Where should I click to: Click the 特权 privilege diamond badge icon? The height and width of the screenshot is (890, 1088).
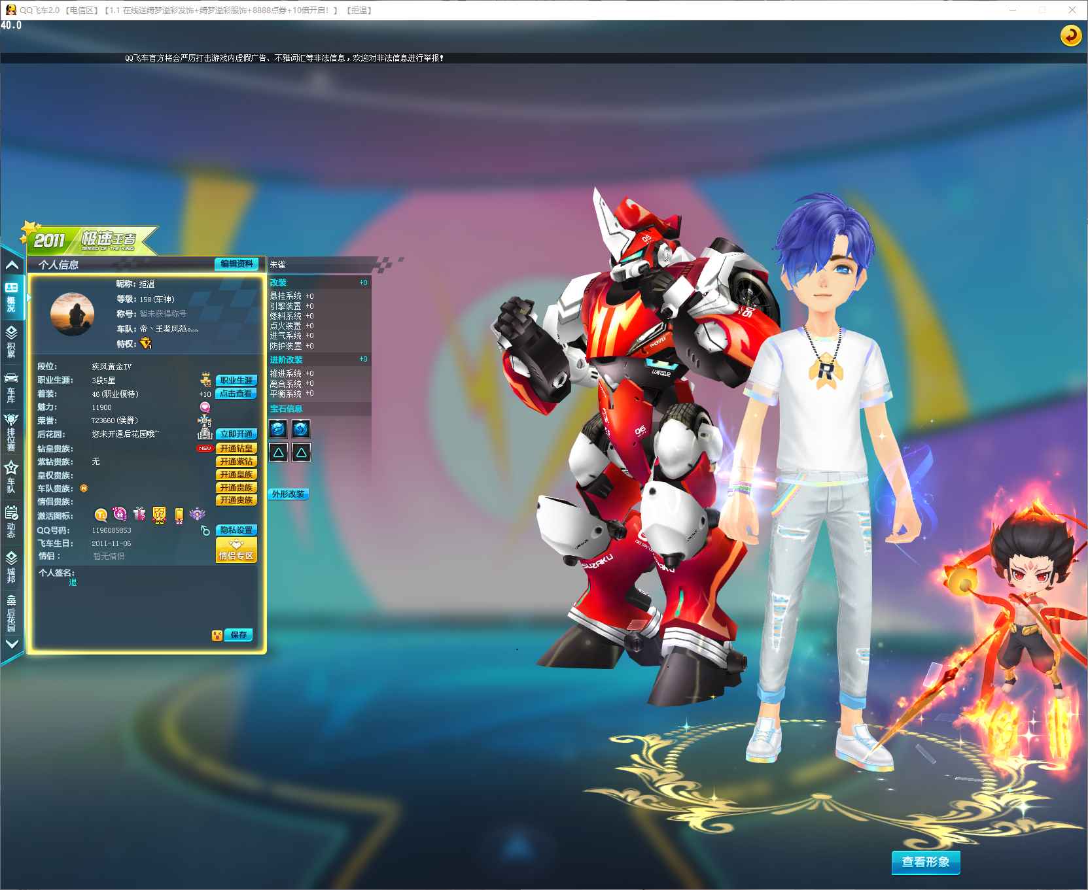click(145, 343)
